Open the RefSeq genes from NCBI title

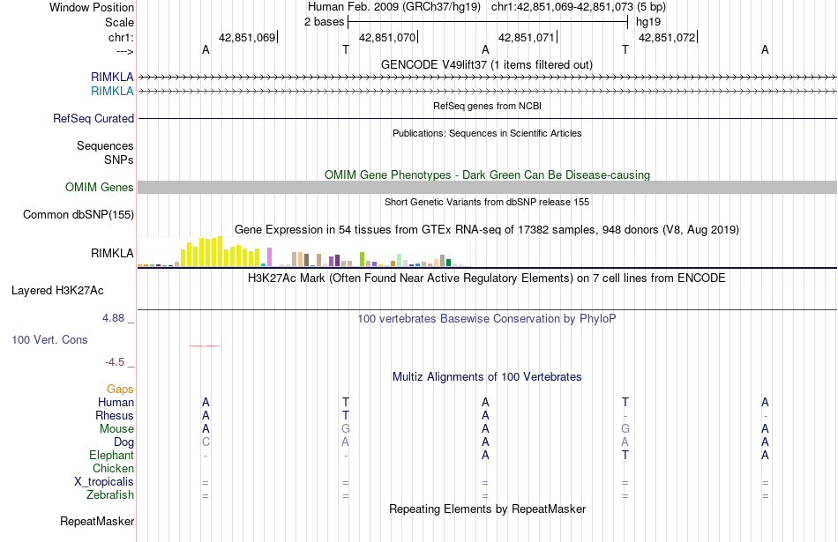click(x=488, y=106)
